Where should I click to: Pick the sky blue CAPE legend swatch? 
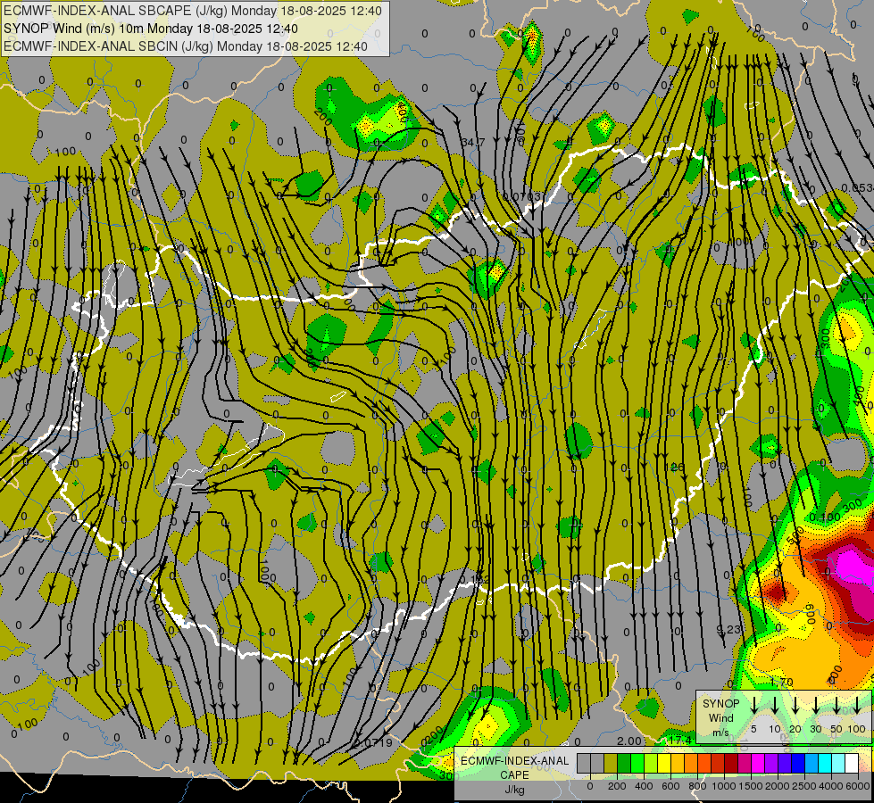pyautogui.click(x=811, y=763)
